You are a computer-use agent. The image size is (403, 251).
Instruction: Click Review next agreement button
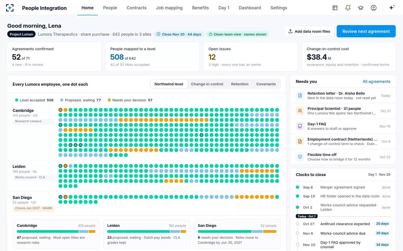tap(366, 31)
